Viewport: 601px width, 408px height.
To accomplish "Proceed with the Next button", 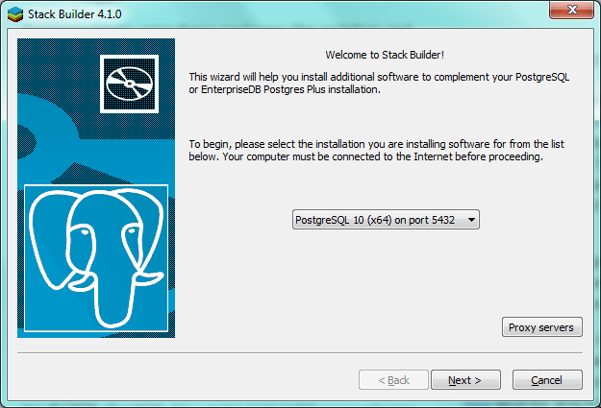I will click(465, 380).
